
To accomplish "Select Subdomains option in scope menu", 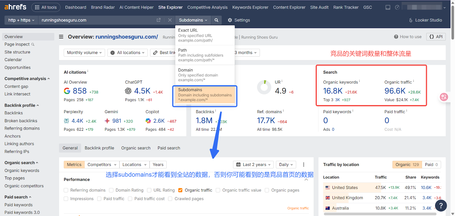I will point(205,95).
